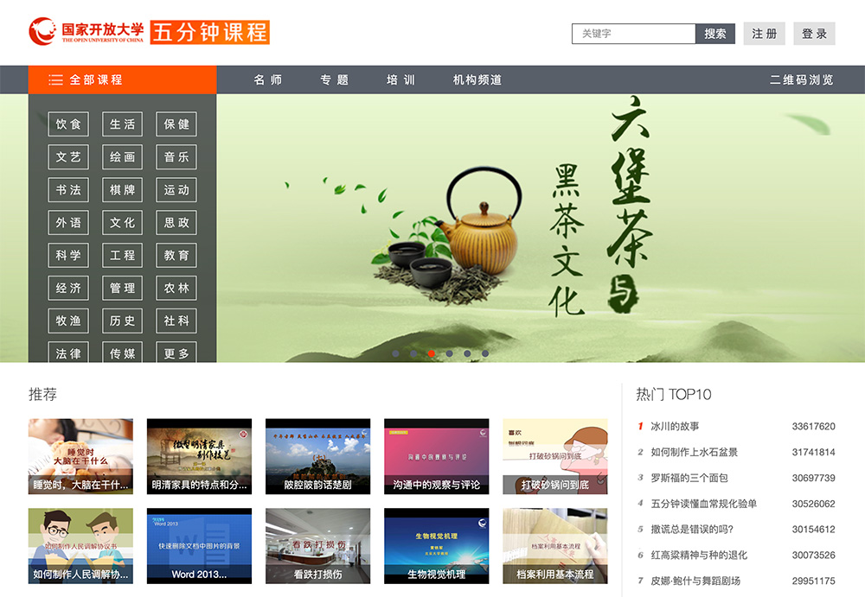Open the 名师 navigation tab
Screen dimensions: 865x597
click(268, 80)
